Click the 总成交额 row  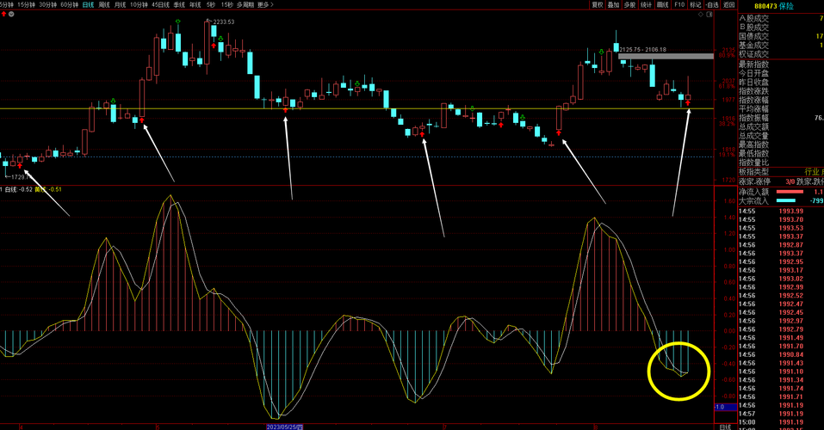781,126
